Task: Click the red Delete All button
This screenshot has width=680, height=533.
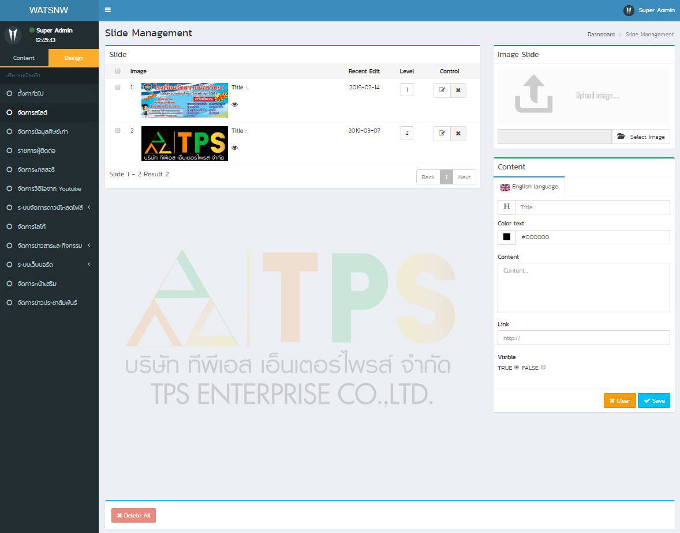Action: 133,515
